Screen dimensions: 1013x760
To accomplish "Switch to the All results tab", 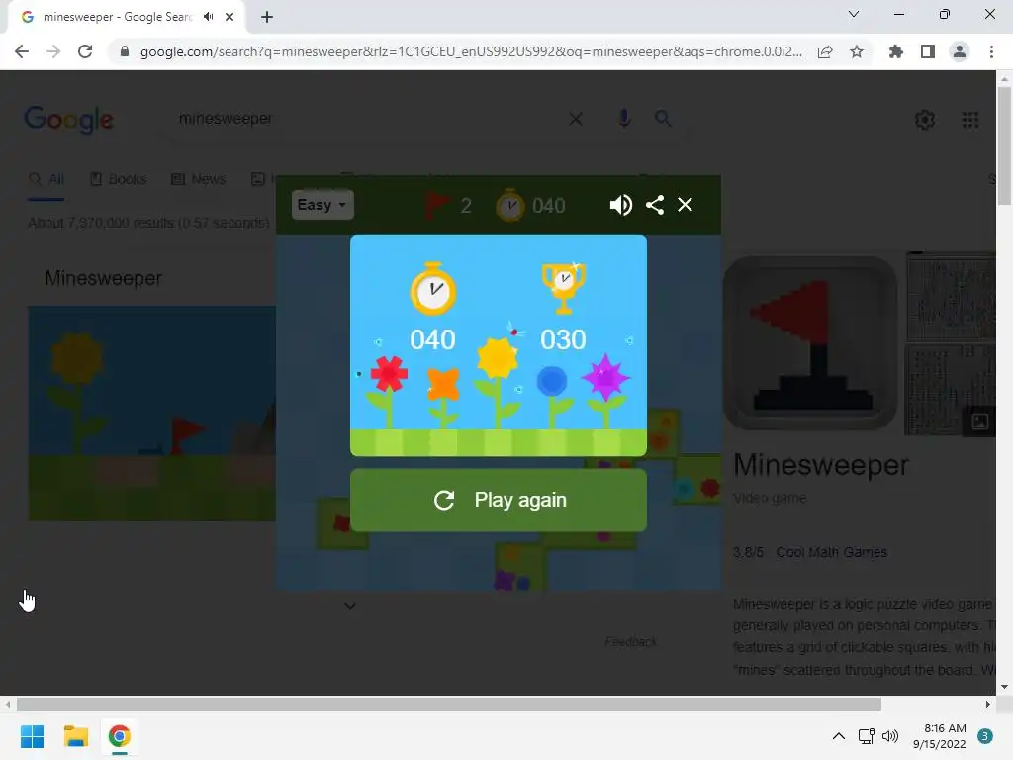I will point(46,179).
